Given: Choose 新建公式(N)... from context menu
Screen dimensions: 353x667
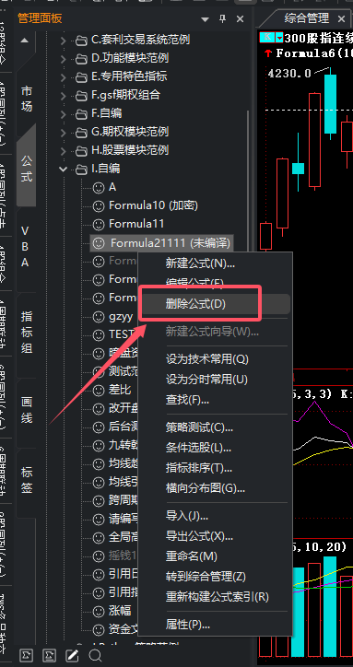Looking at the screenshot, I should pos(216,263).
